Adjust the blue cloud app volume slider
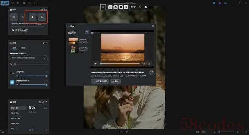This screenshot has height=135, width=249. click(33, 85)
